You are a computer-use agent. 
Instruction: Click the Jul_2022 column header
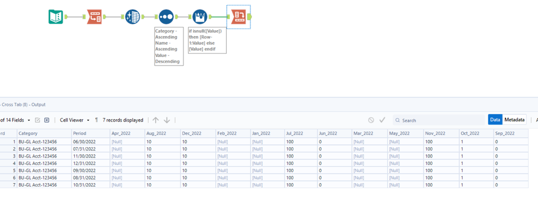click(x=301, y=133)
